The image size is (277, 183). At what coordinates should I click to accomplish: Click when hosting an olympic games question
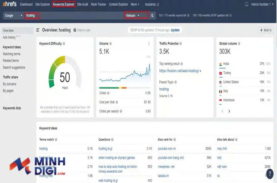pyautogui.click(x=116, y=157)
